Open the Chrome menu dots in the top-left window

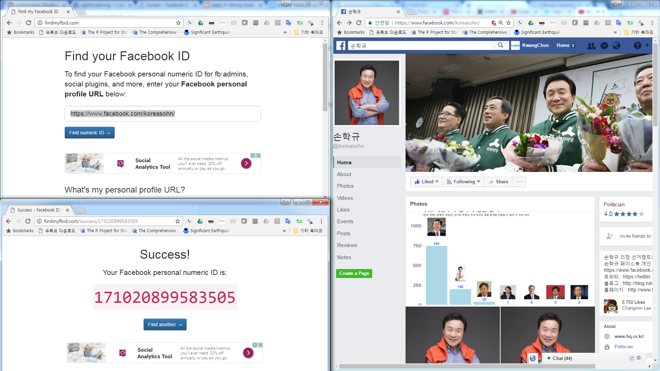pos(322,23)
